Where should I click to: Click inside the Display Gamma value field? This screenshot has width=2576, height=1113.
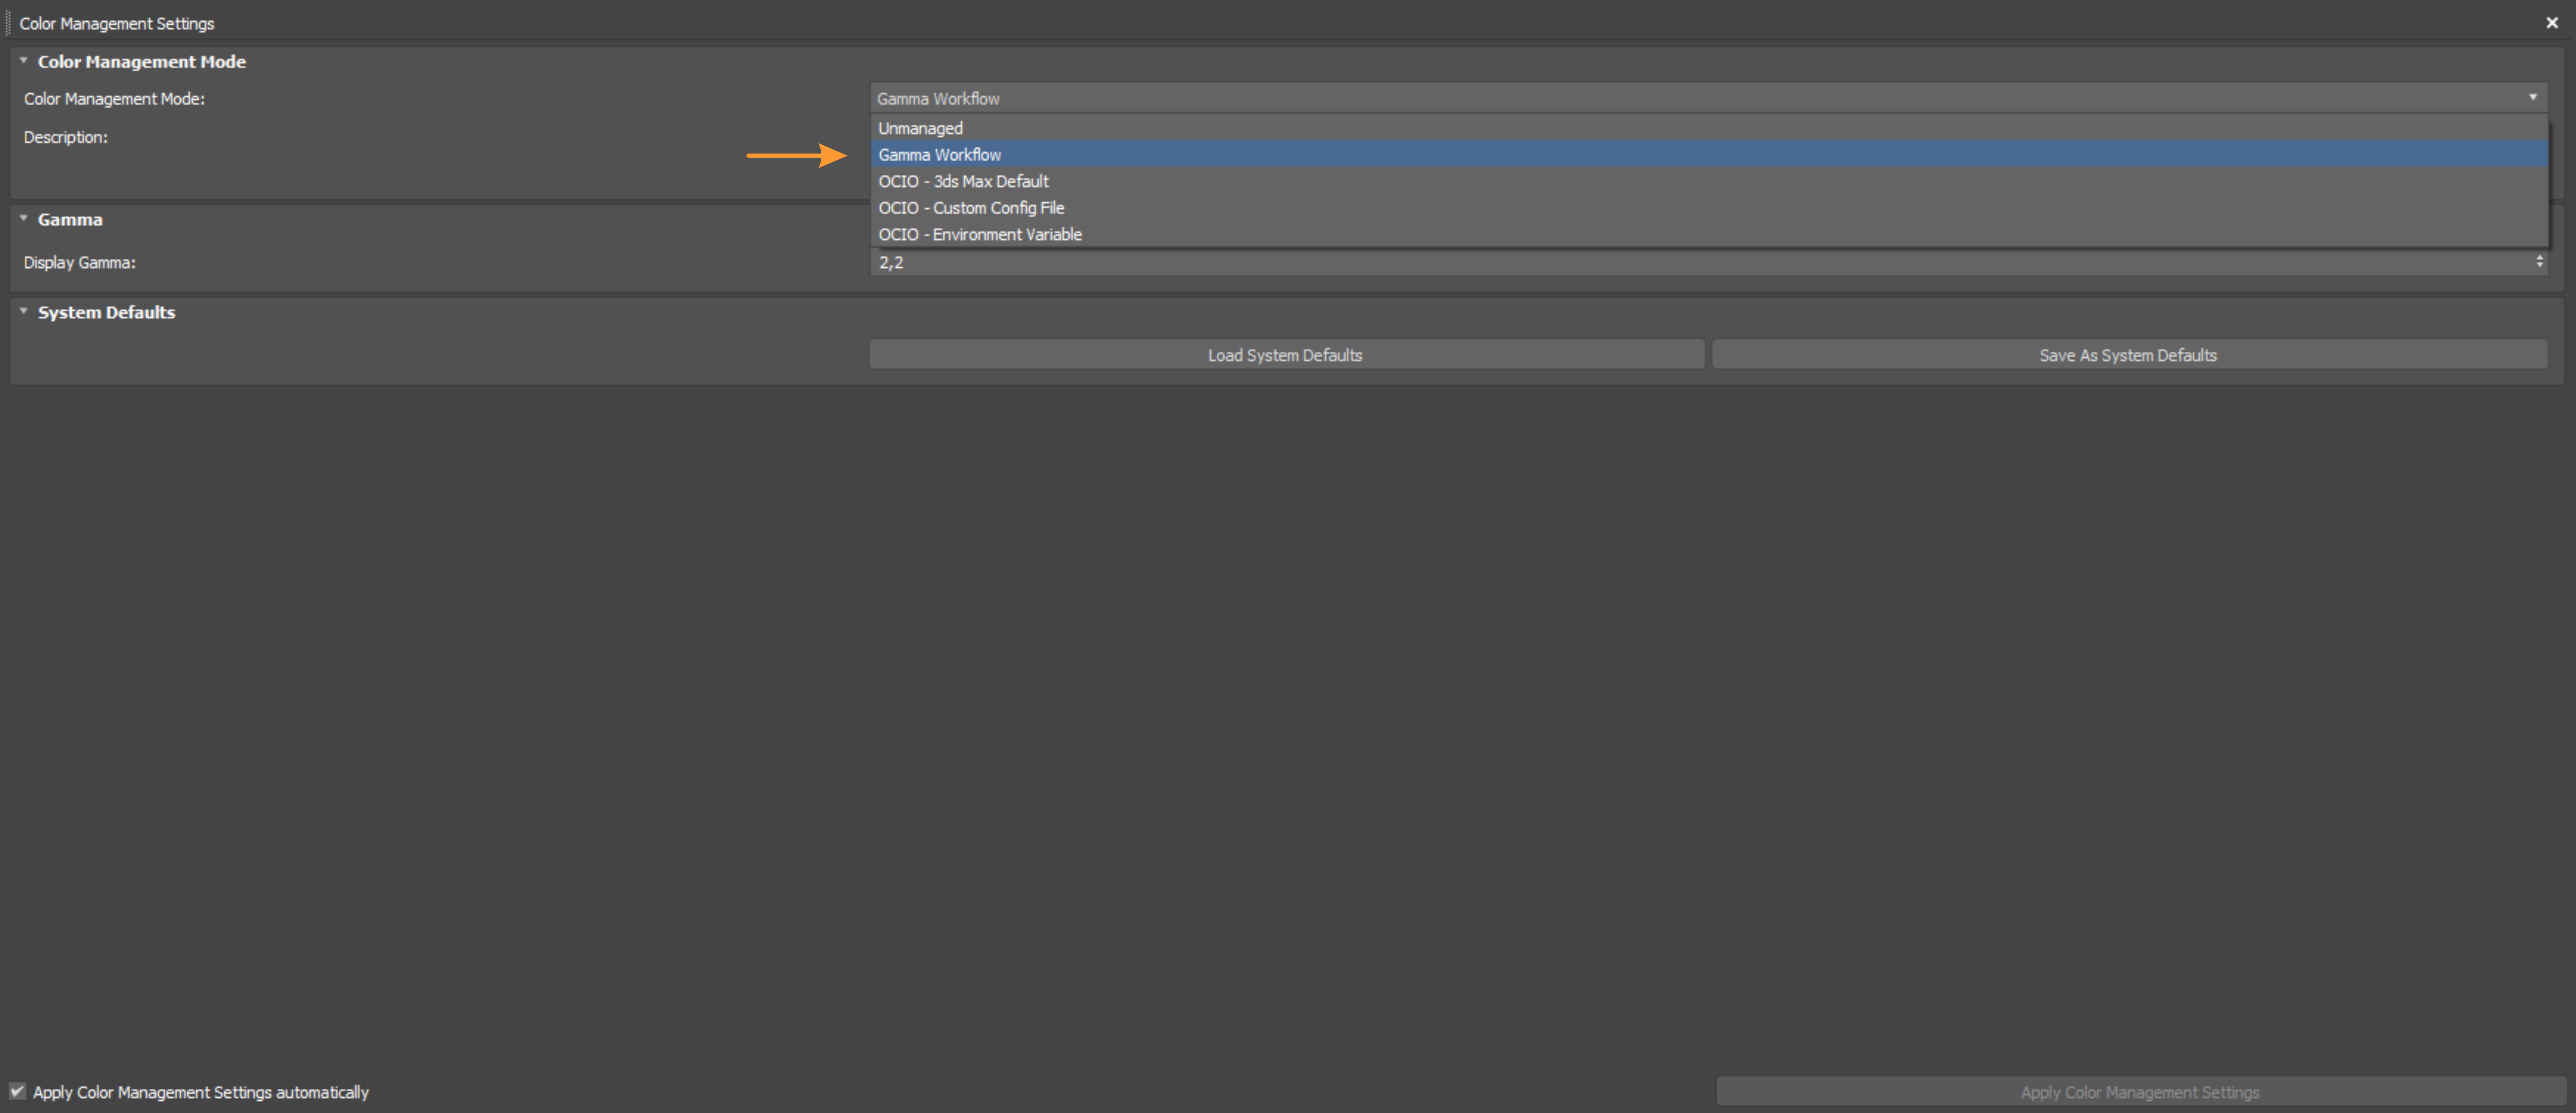tap(1700, 263)
